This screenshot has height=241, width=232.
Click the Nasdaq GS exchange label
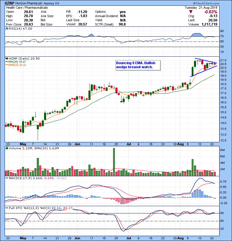point(51,3)
